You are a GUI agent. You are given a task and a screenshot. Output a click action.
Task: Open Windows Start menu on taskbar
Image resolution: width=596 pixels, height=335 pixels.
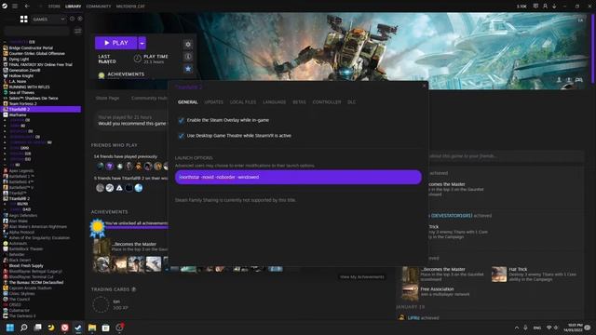coord(10,328)
